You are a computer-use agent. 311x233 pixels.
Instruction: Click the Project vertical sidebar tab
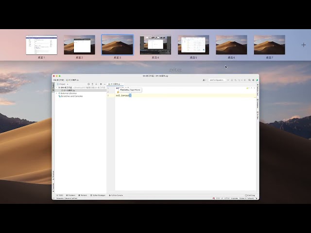coord(53,86)
